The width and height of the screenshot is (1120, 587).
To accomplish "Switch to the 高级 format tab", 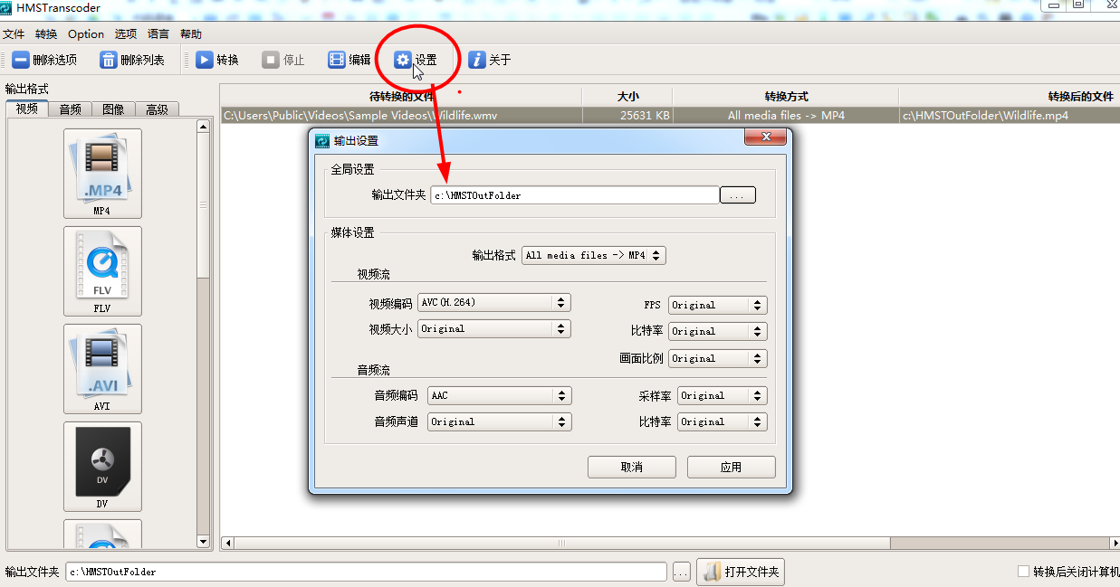I will click(157, 109).
